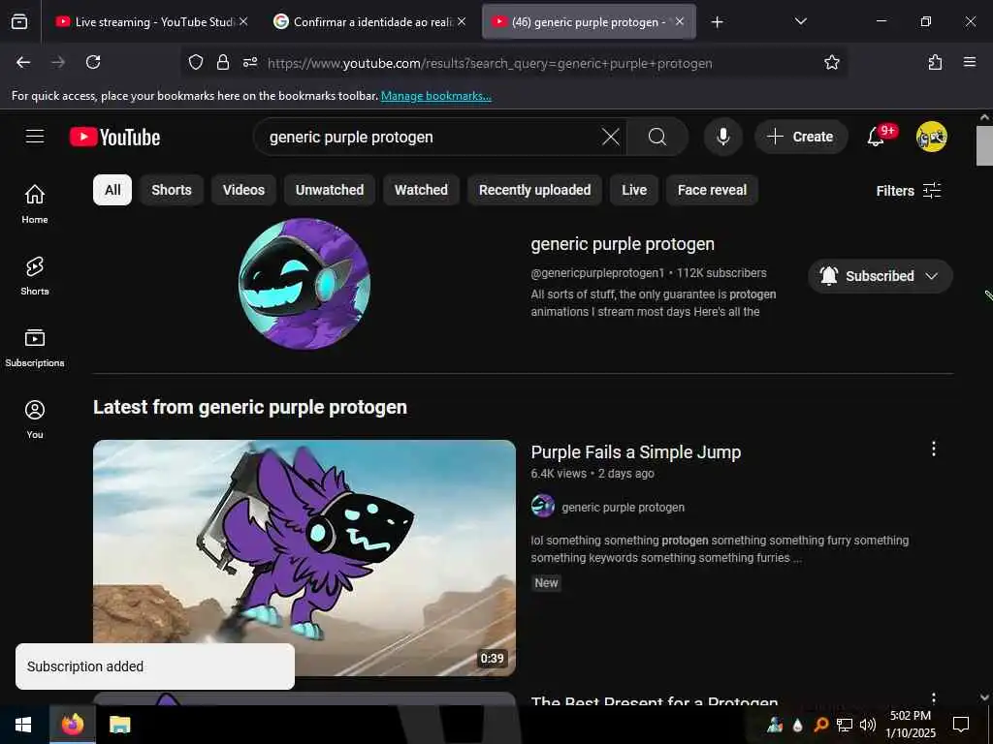Open site permissions icon in address bar
993x744 pixels.
(250, 62)
